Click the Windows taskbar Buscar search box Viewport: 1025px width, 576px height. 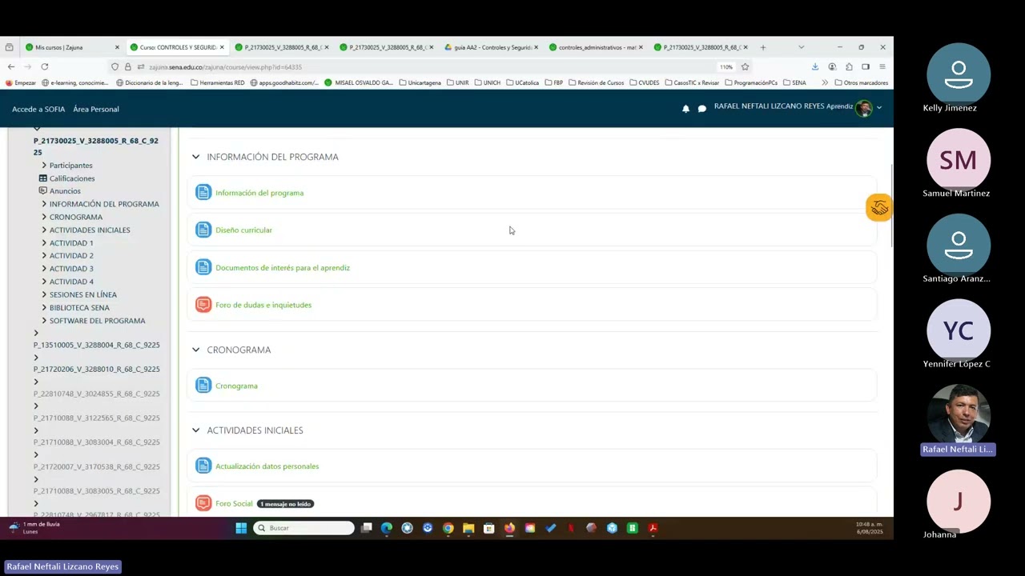(303, 528)
